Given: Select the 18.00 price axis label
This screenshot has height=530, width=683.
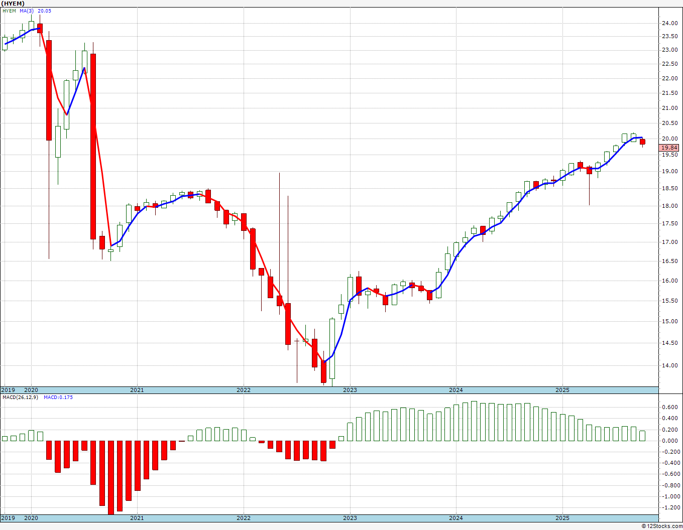Looking at the screenshot, I should (670, 206).
